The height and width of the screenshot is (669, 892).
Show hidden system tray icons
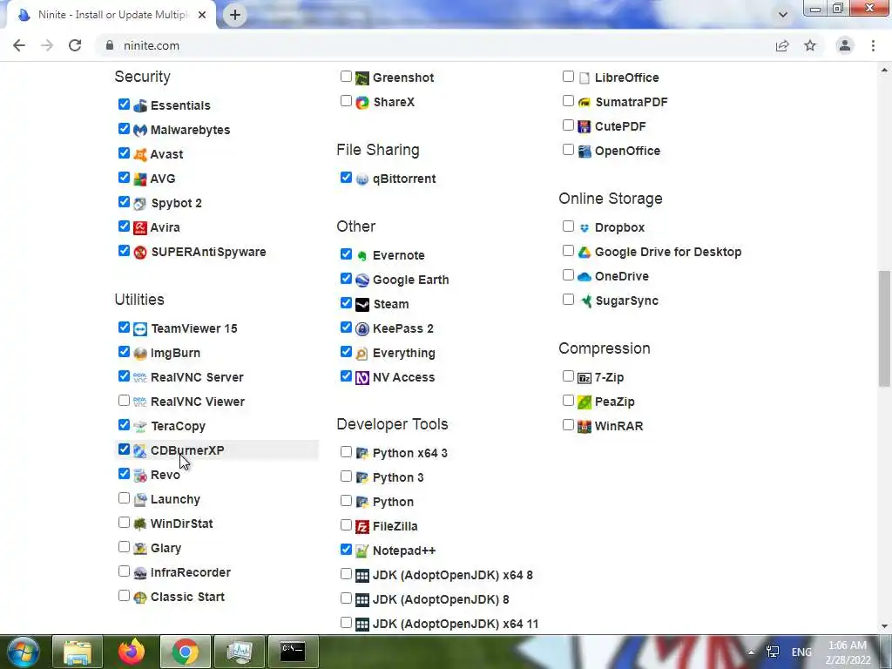[751, 652]
